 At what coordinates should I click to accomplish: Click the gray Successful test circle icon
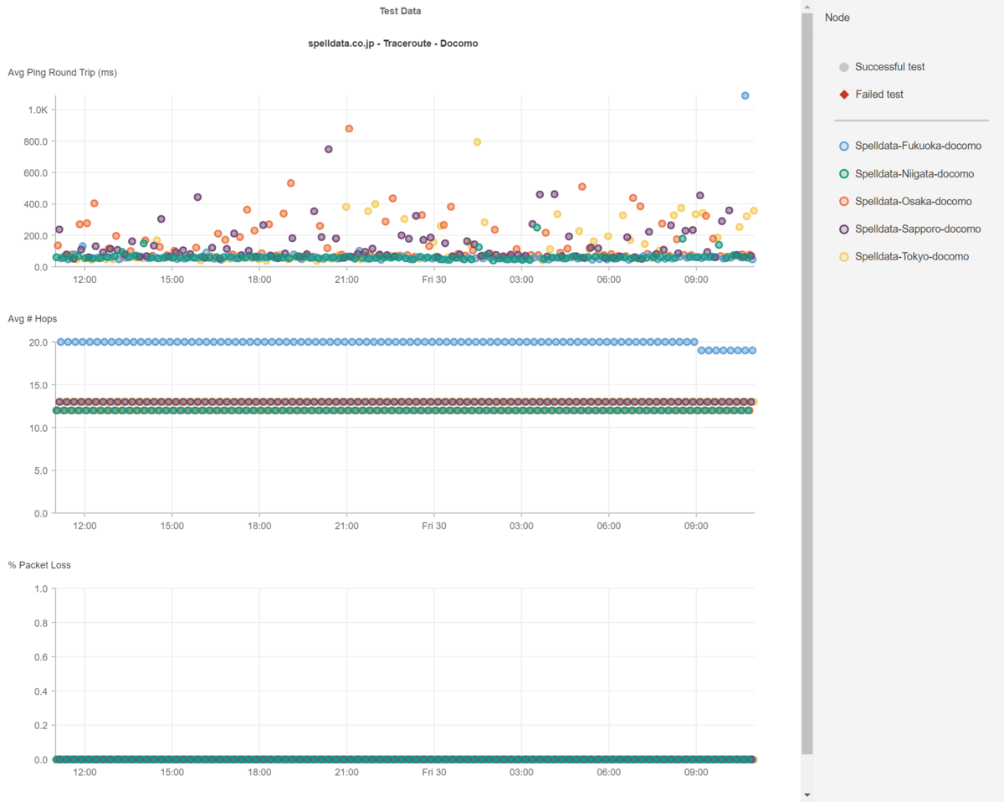tap(844, 67)
